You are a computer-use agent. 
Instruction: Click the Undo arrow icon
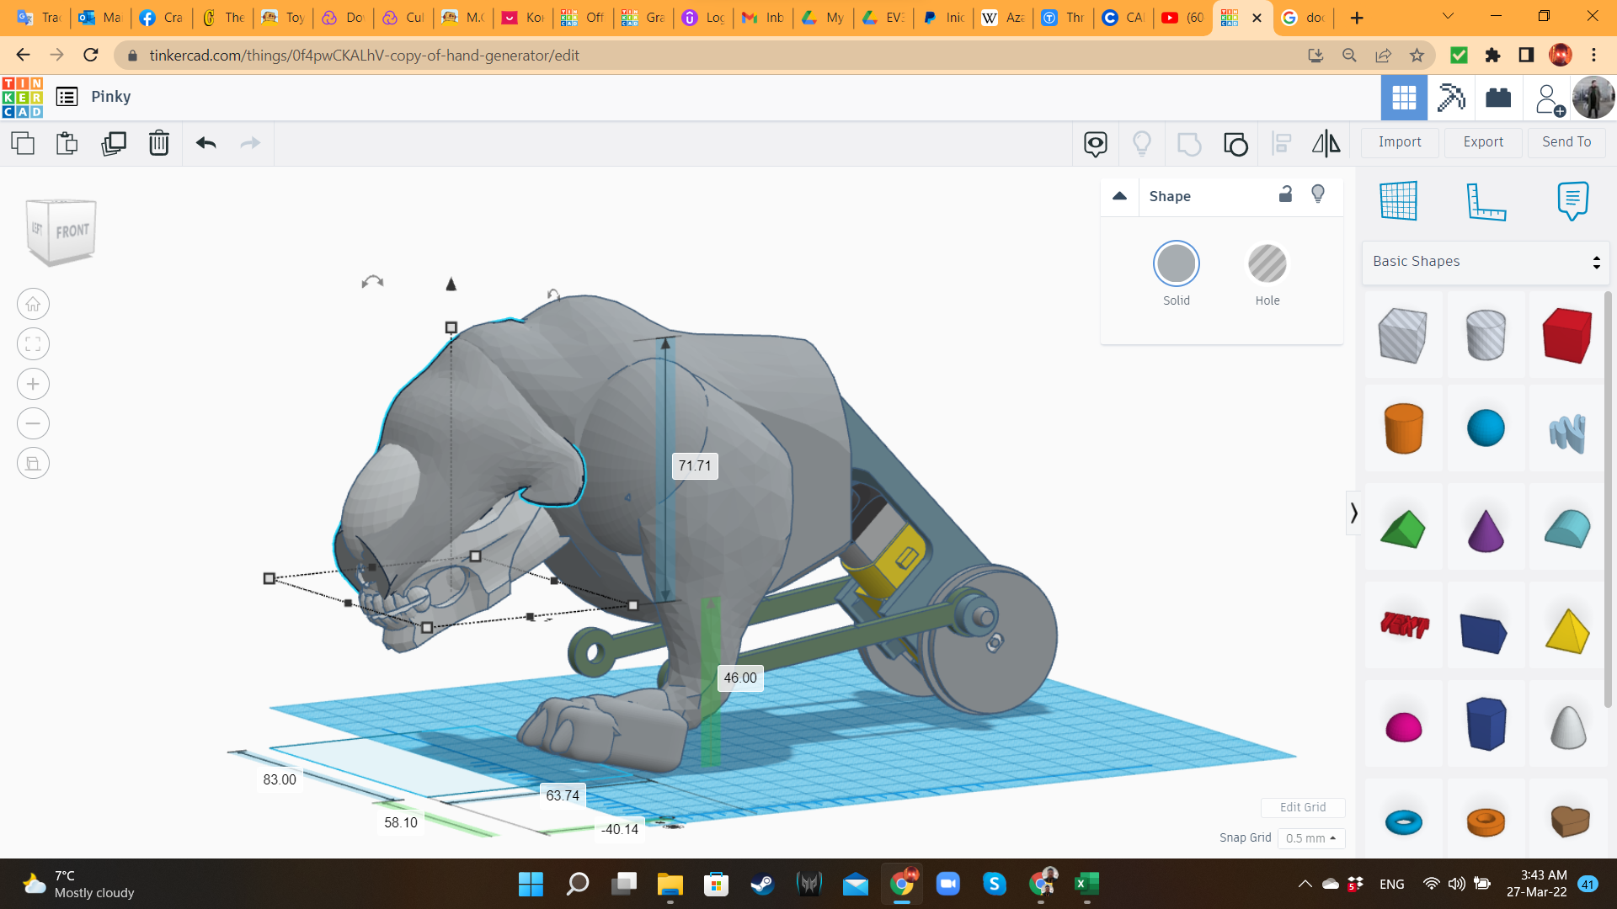(x=205, y=143)
